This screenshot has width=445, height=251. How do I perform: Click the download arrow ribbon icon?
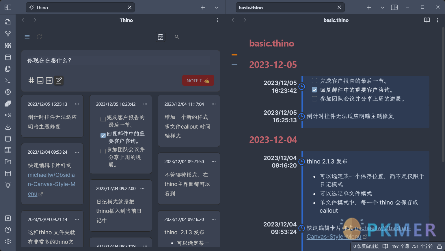(x=8, y=127)
